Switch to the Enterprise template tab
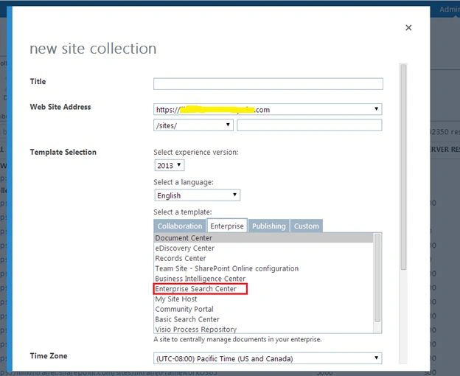The height and width of the screenshot is (376, 460). 227,226
